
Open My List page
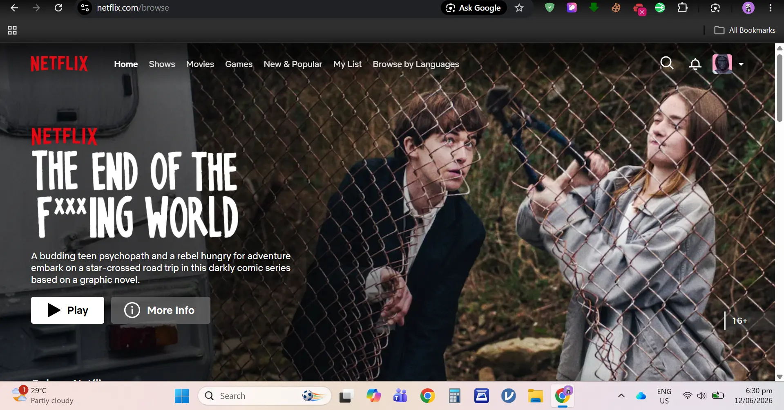pyautogui.click(x=347, y=64)
